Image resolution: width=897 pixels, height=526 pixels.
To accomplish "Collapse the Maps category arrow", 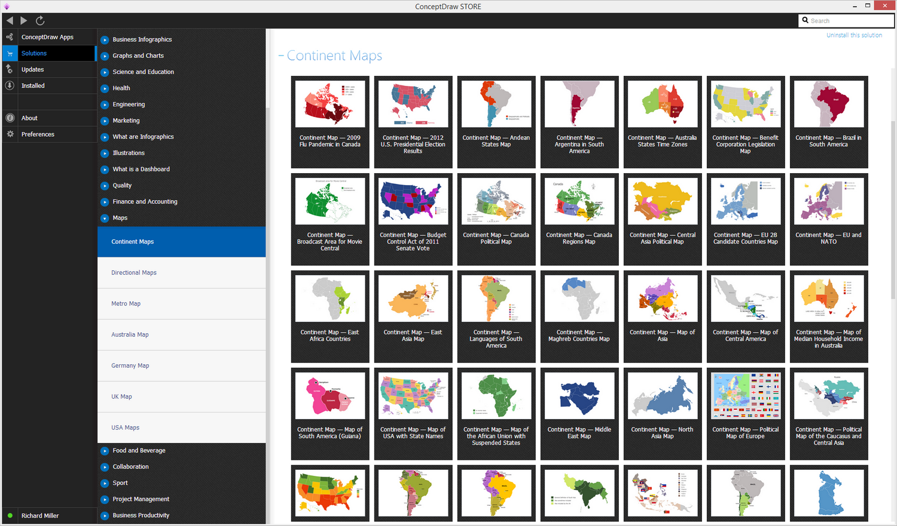I will 105,218.
